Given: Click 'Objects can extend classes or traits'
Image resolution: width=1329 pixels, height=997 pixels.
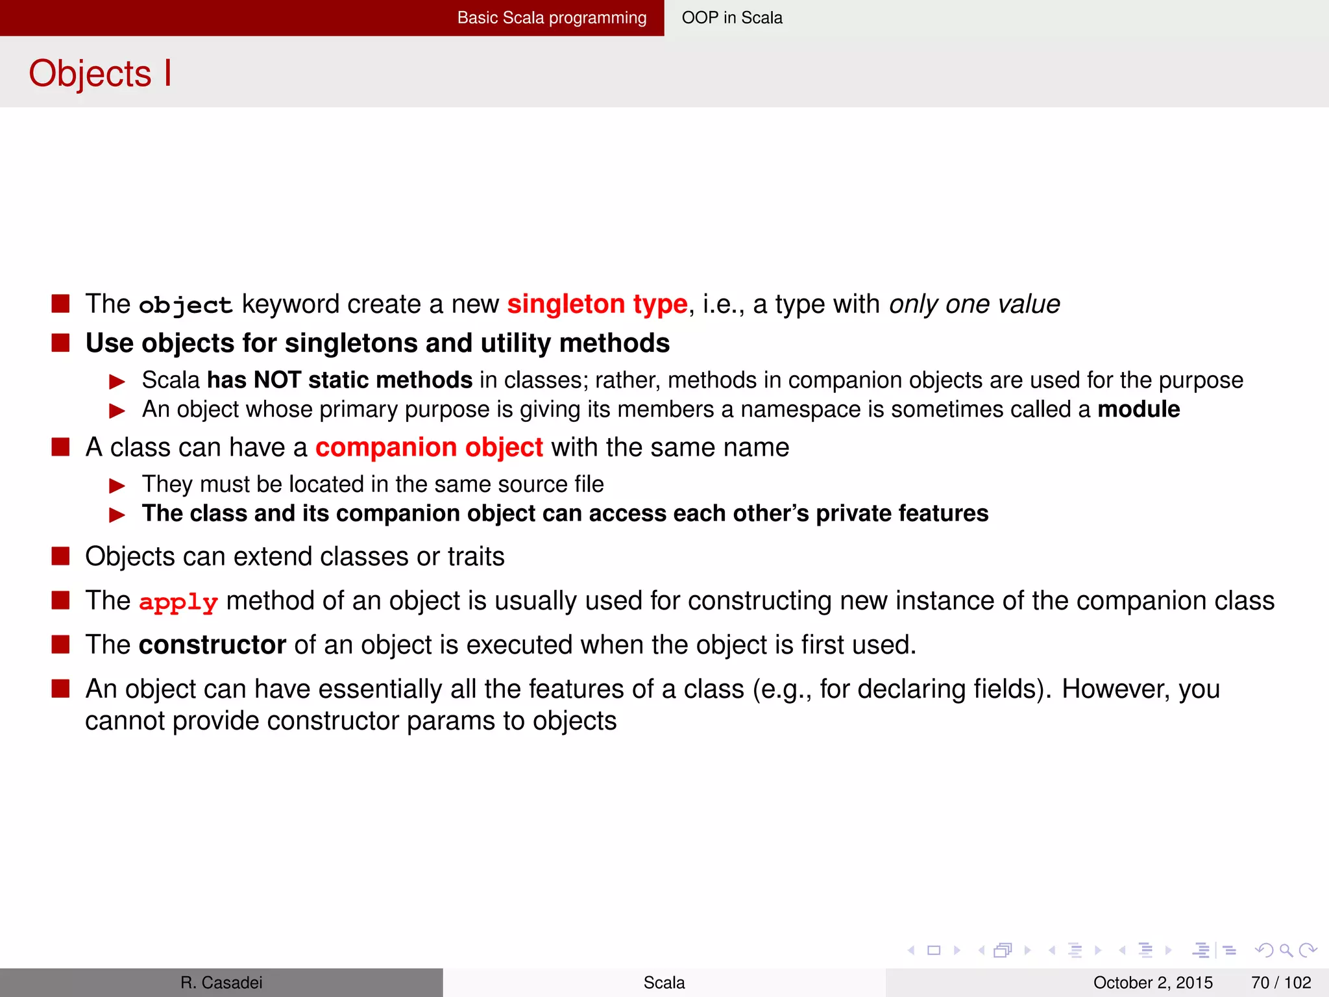Looking at the screenshot, I should [x=295, y=556].
